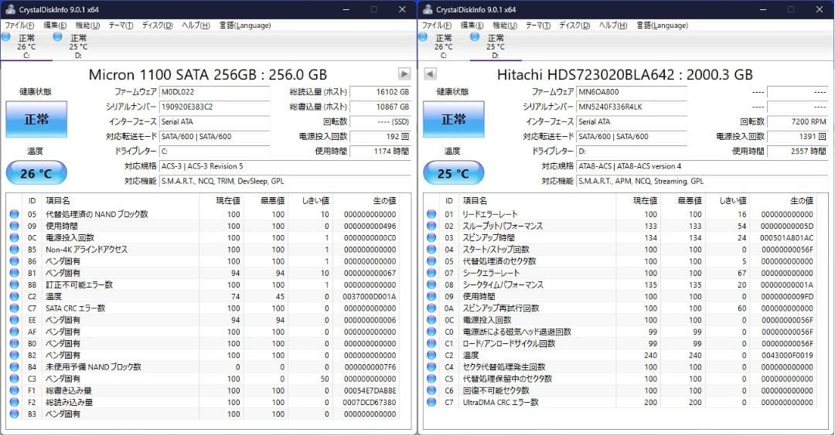Image resolution: width=835 pixels, height=436 pixels.
Task: Click CrystalDiskInfo app icon in right title bar
Action: [x=427, y=9]
